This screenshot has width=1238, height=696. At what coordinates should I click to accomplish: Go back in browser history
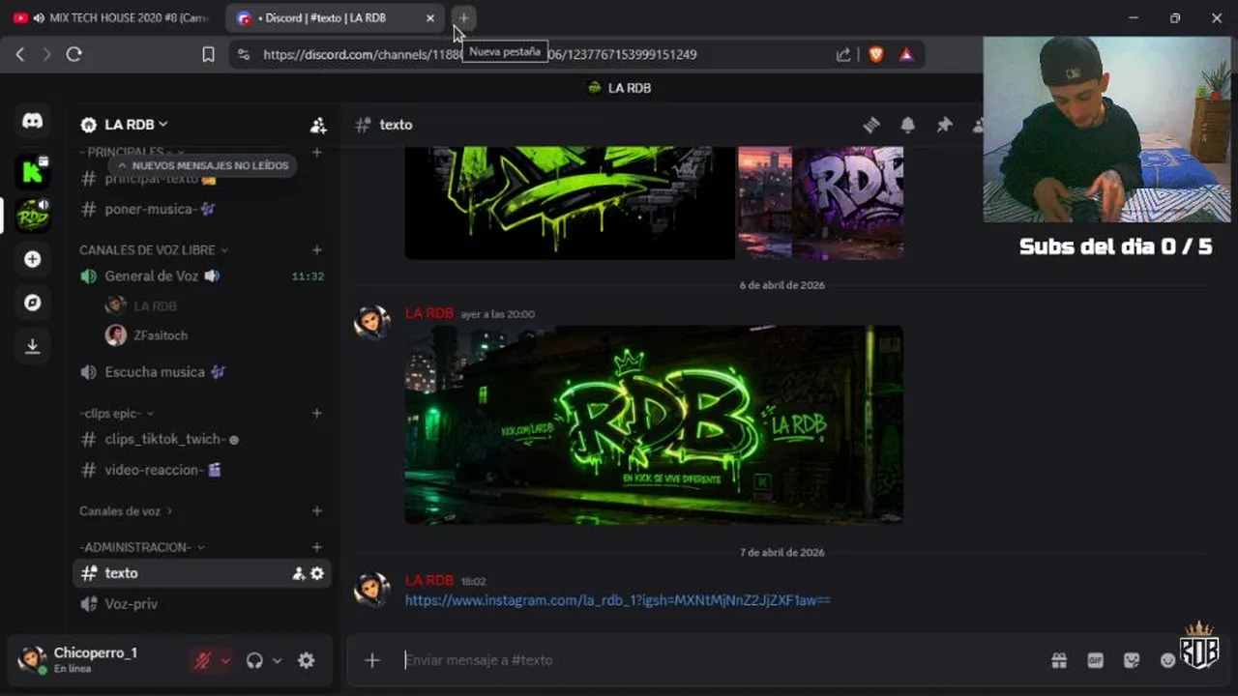click(x=19, y=55)
